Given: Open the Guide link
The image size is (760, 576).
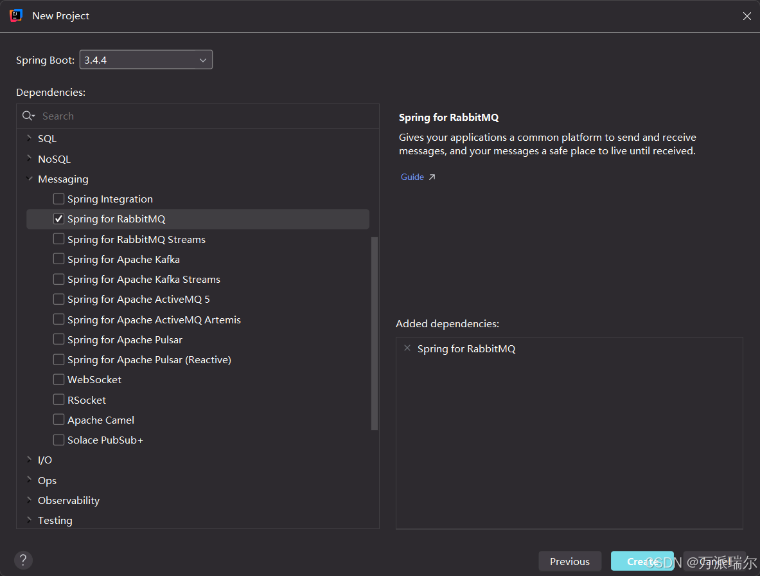Looking at the screenshot, I should click(412, 177).
